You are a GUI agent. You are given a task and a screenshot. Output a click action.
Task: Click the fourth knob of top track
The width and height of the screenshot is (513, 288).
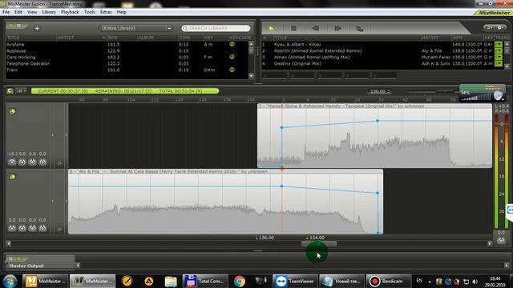click(x=42, y=162)
